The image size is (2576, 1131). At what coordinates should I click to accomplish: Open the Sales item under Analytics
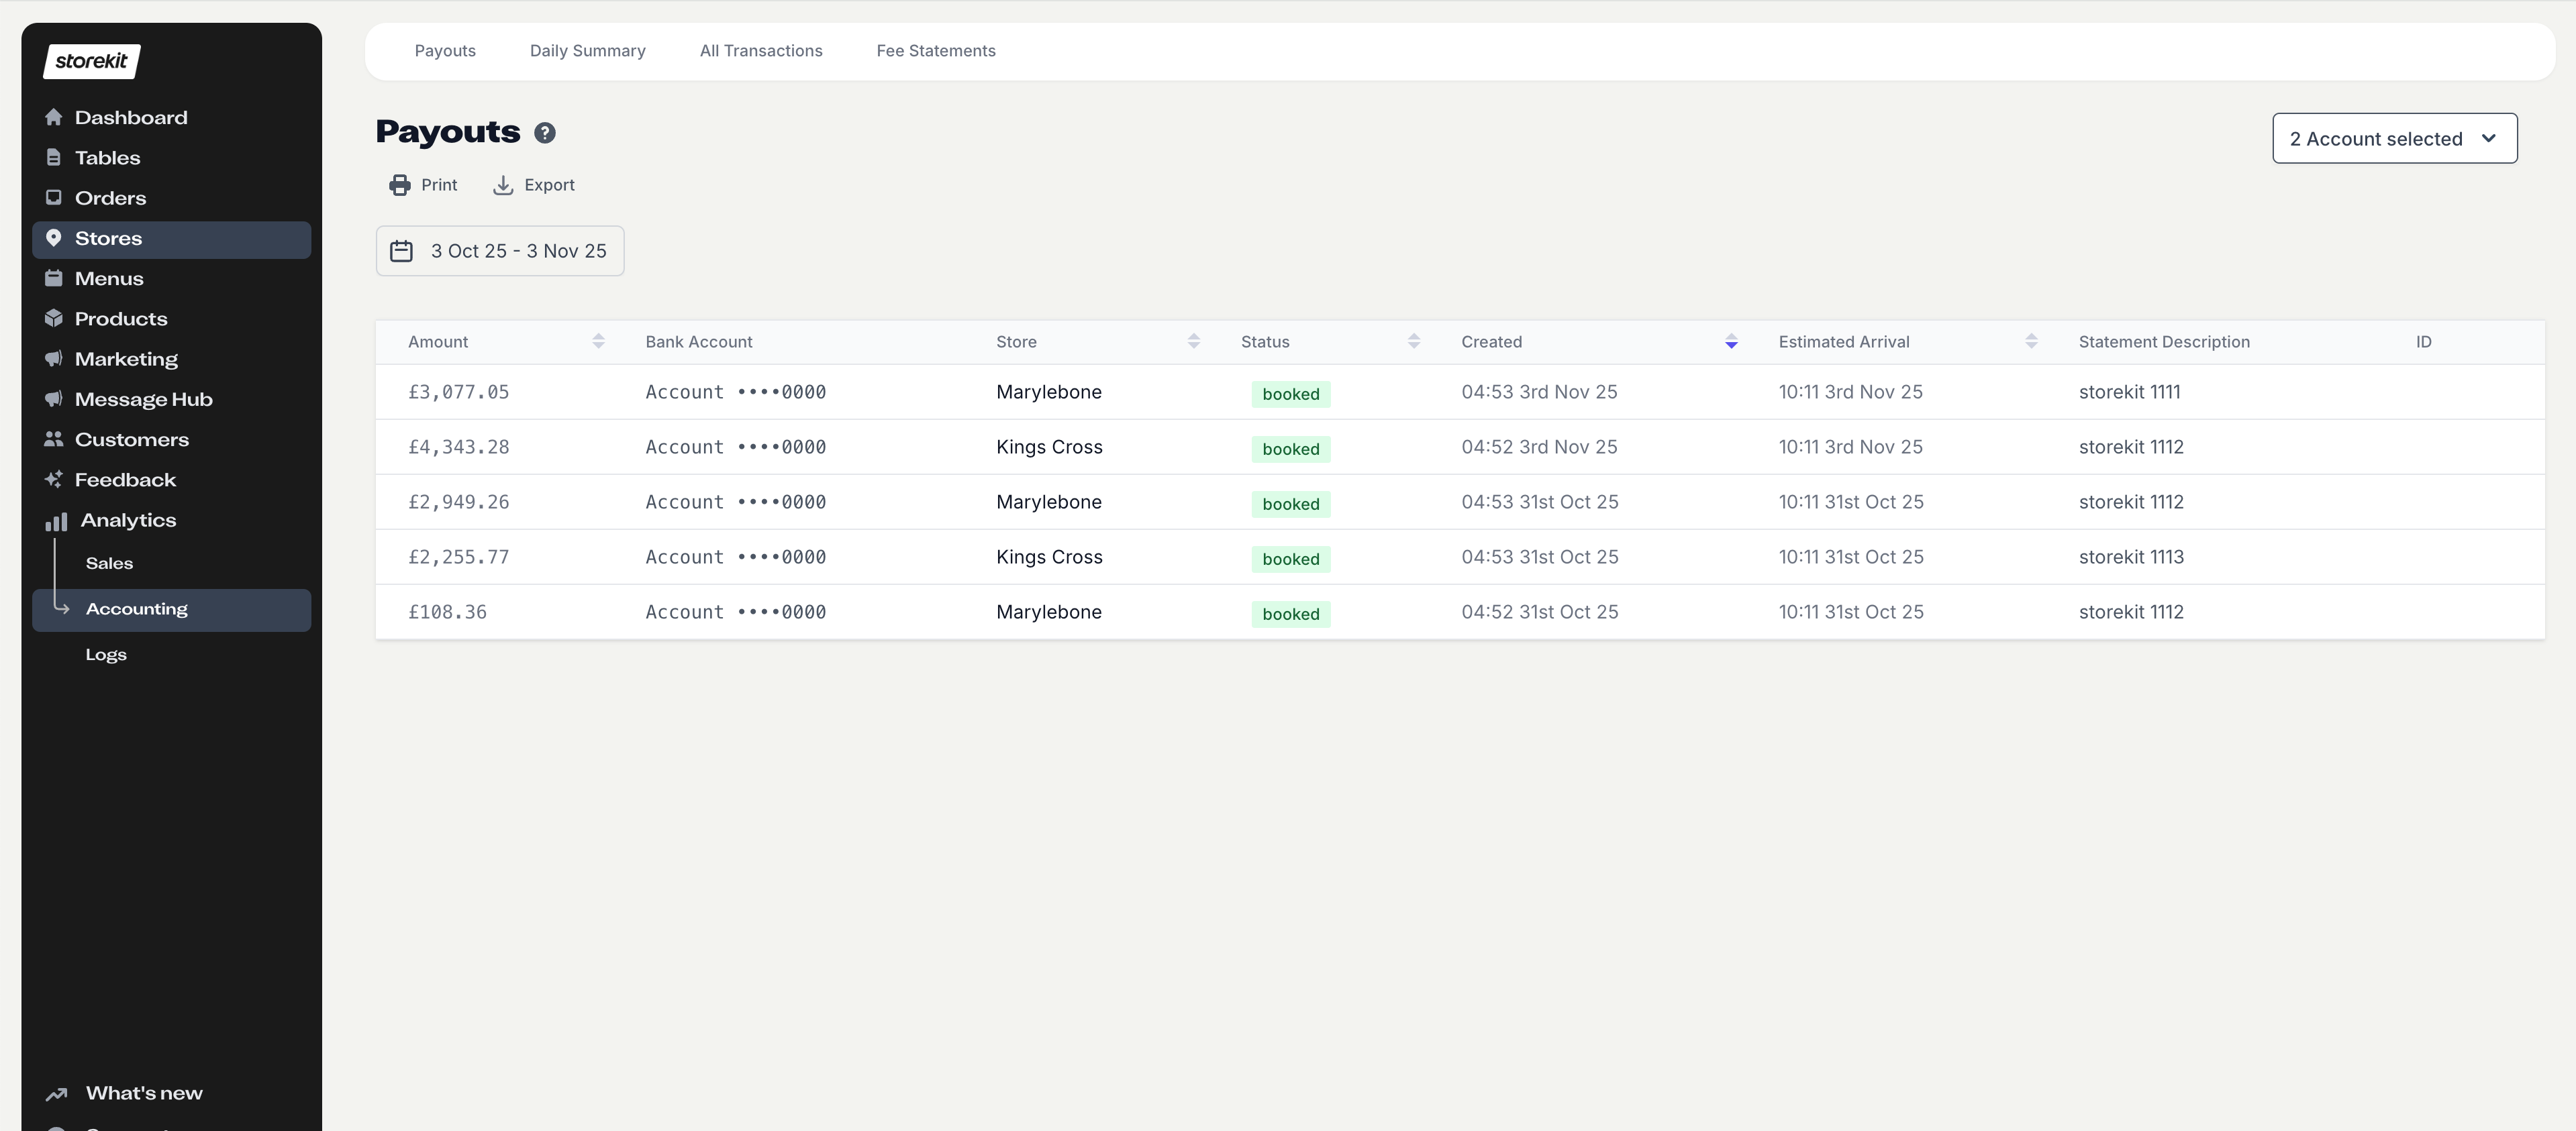pyautogui.click(x=109, y=563)
